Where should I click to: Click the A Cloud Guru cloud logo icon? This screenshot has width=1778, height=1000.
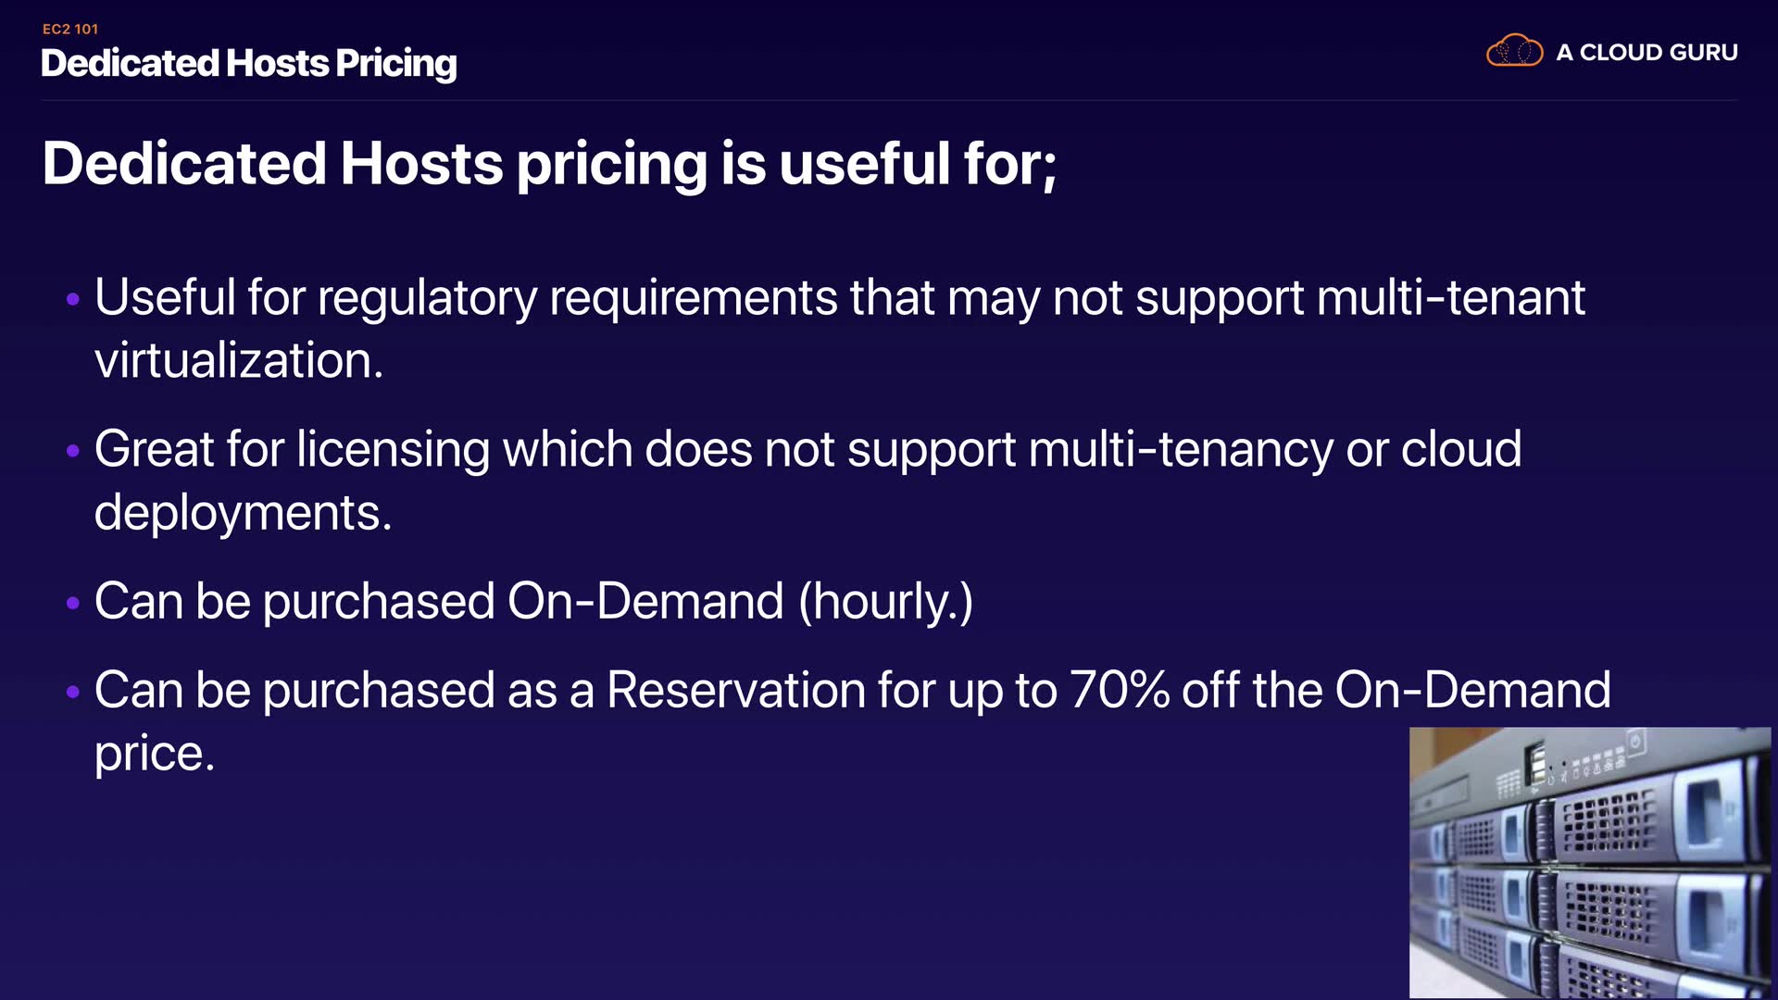click(1514, 51)
